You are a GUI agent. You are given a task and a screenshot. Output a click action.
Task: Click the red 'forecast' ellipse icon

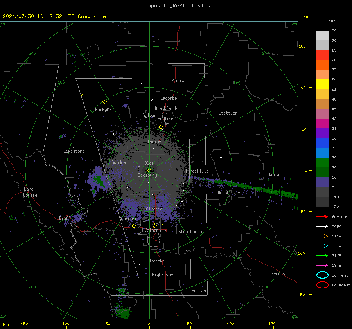[322, 285]
